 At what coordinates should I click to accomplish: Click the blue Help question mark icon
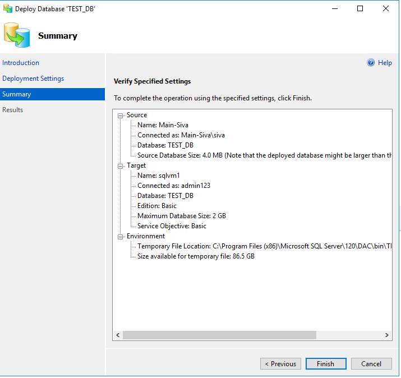click(371, 63)
